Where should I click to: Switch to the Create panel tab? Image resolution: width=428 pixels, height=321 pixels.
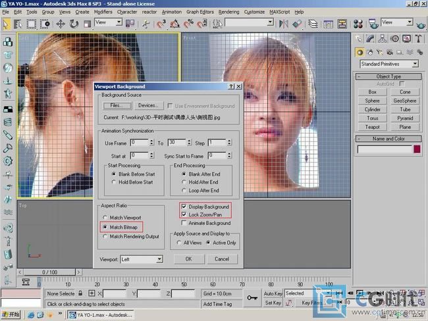click(x=359, y=39)
